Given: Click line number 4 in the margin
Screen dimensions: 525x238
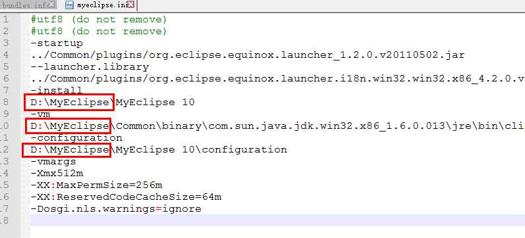Looking at the screenshot, I should (6, 55).
